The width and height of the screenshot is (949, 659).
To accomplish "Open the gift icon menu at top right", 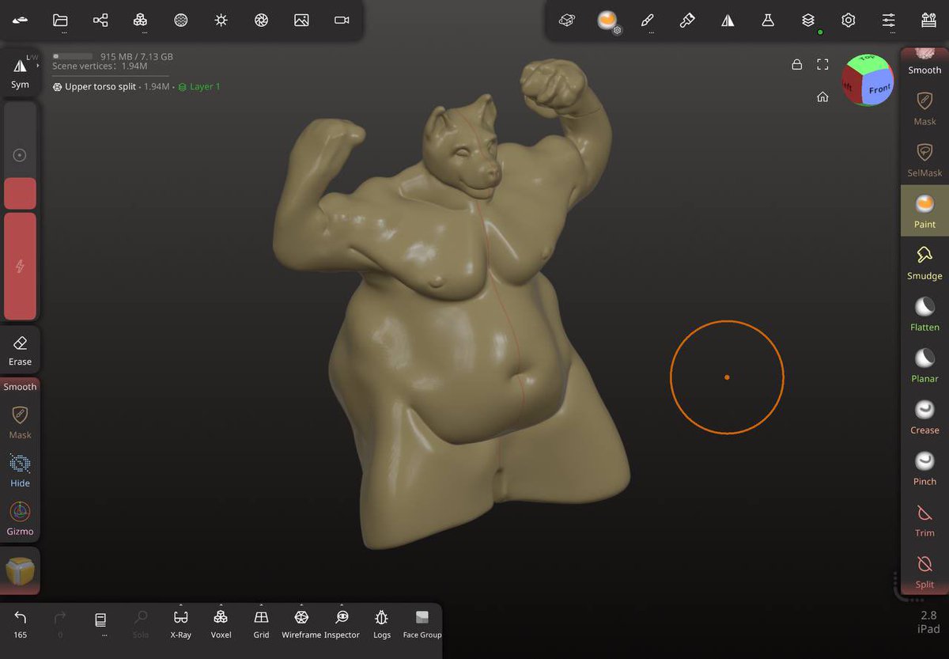I will pos(929,21).
